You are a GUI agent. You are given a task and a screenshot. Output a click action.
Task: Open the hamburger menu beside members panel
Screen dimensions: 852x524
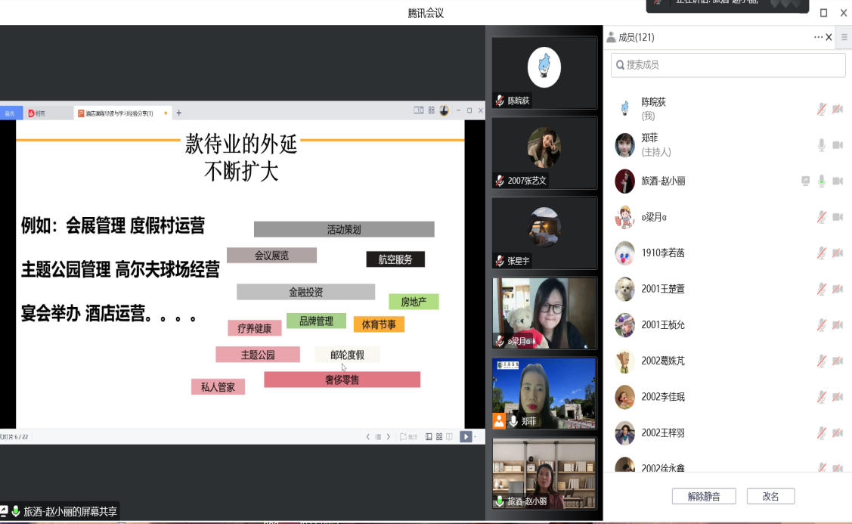844,36
